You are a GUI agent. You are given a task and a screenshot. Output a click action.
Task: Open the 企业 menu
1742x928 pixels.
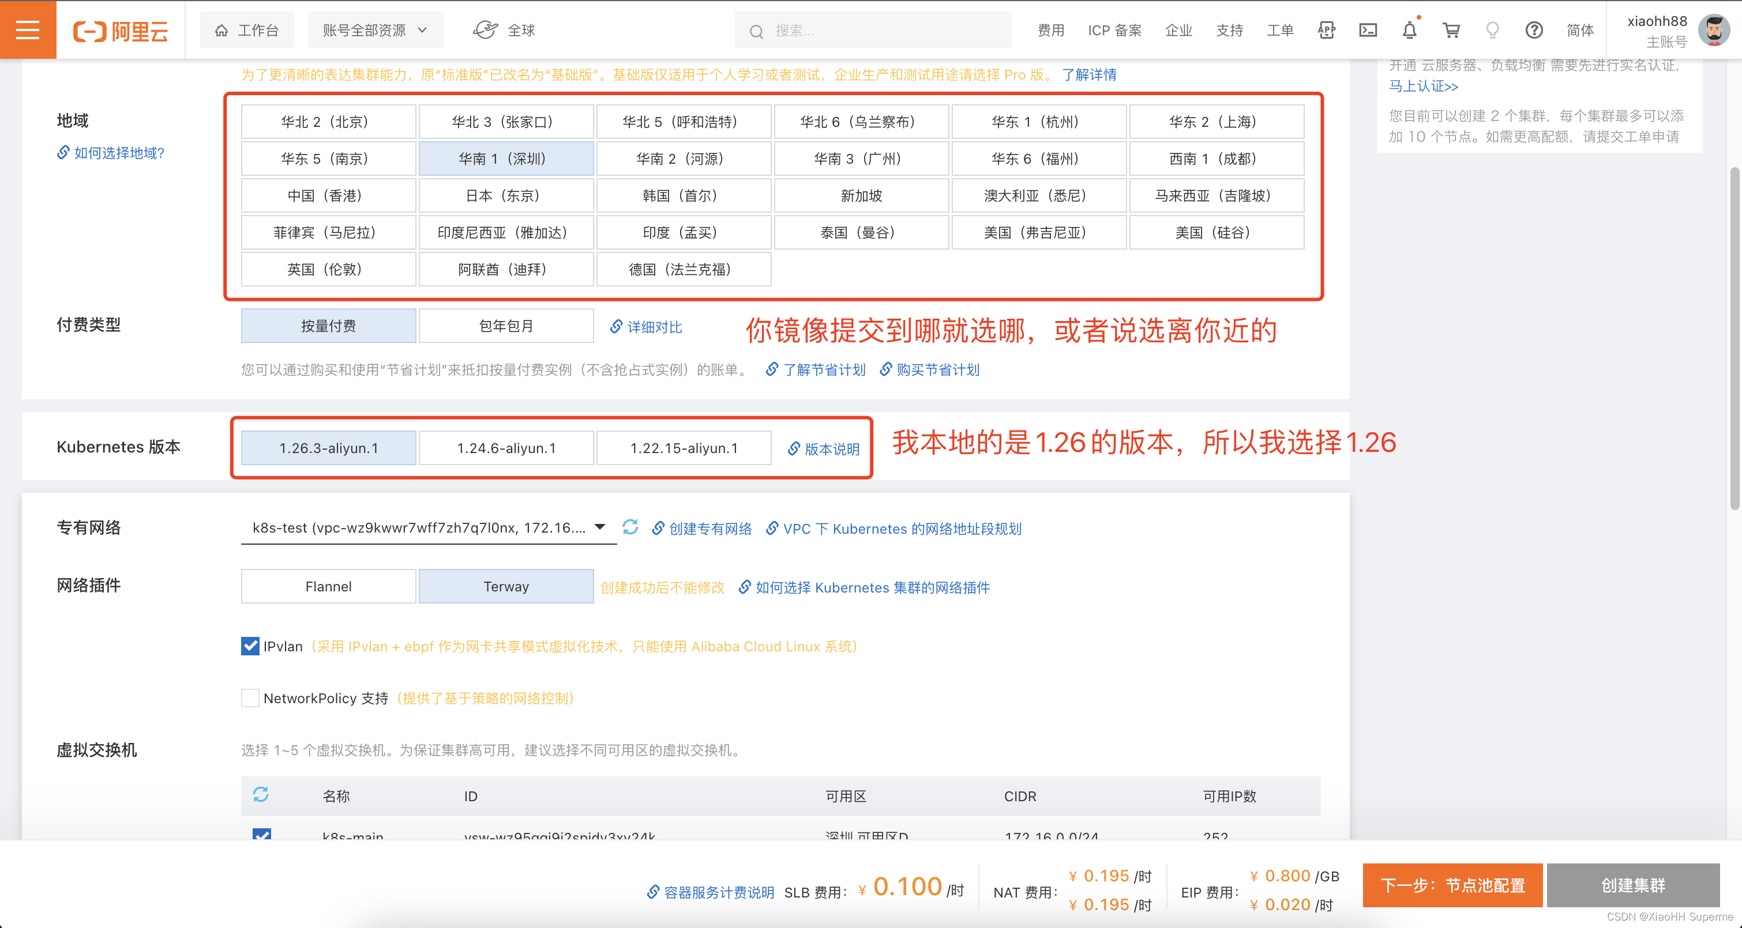click(1178, 31)
